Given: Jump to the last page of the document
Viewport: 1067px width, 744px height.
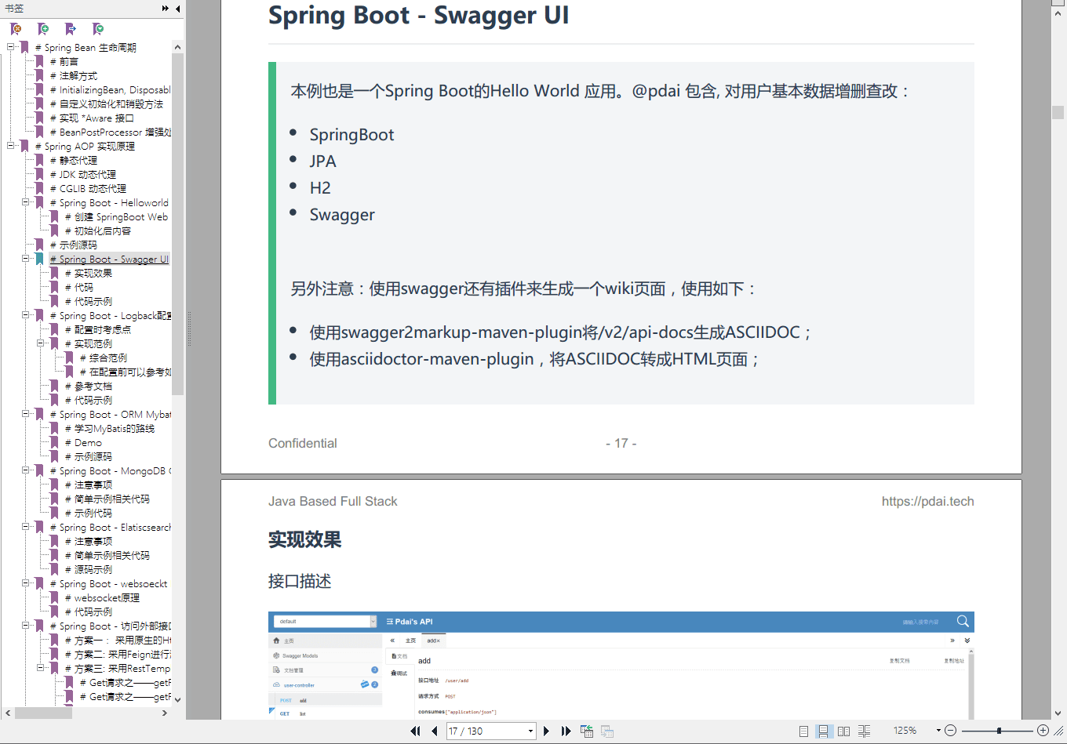Looking at the screenshot, I should pyautogui.click(x=566, y=731).
